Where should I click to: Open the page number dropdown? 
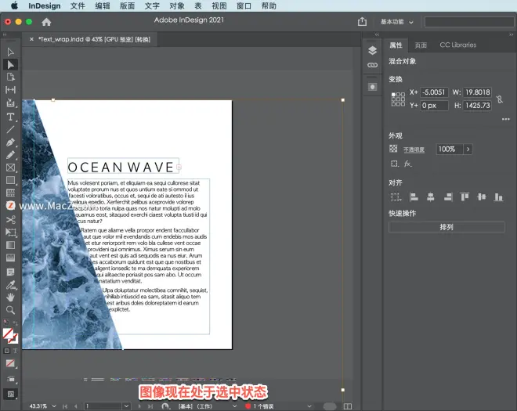click(126, 406)
